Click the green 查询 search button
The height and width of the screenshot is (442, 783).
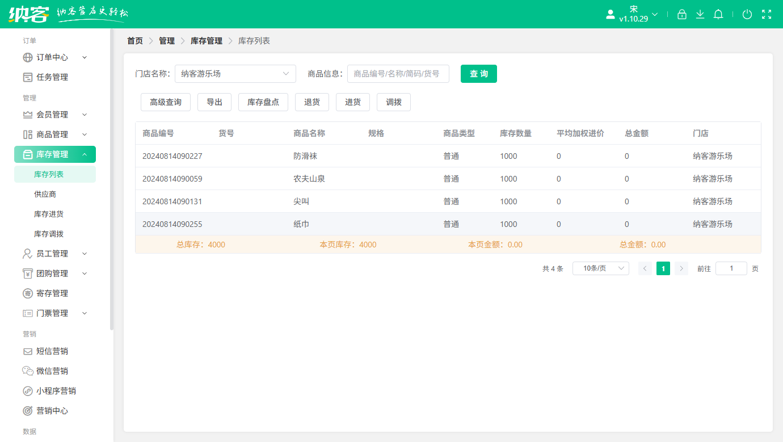tap(478, 73)
